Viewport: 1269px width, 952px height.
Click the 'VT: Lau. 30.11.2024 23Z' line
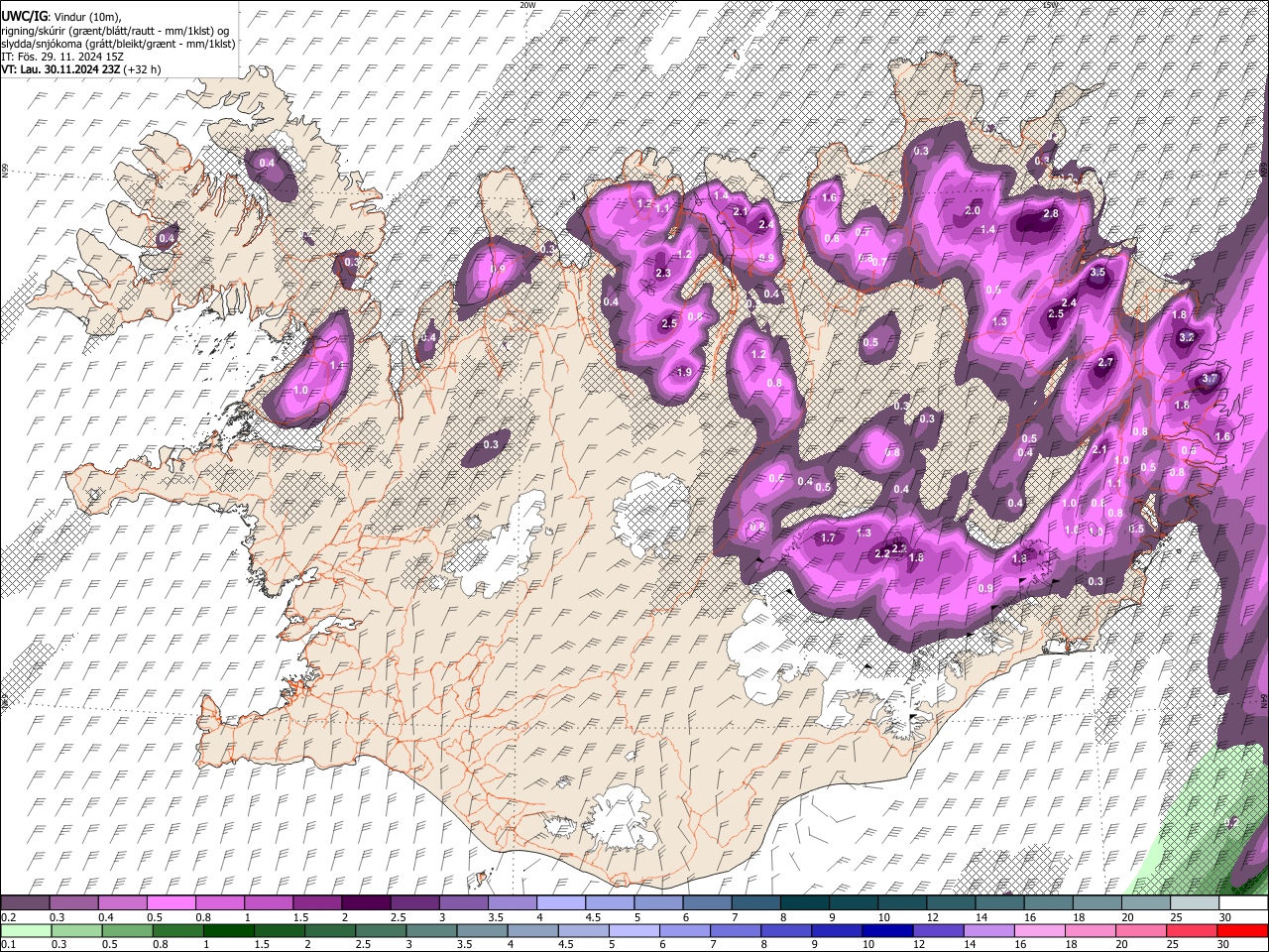pyautogui.click(x=60, y=69)
